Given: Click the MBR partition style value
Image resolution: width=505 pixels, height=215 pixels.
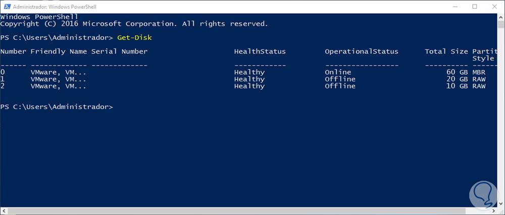Looking at the screenshot, I should pos(479,72).
